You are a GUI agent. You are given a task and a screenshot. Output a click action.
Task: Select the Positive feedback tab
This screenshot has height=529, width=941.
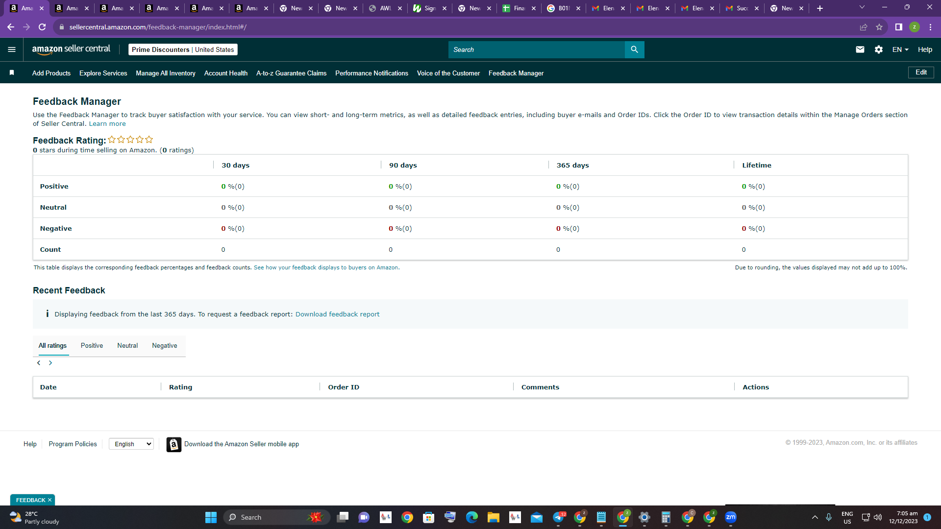(92, 345)
